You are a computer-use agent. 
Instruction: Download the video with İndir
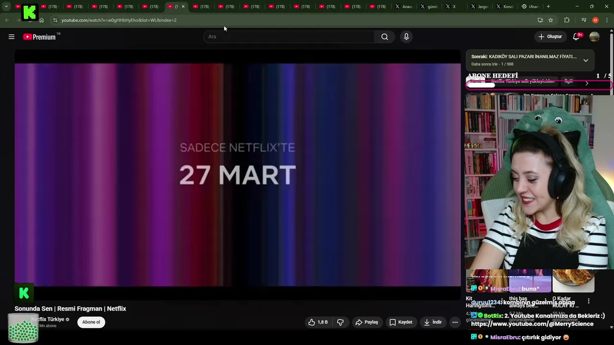coord(433,322)
